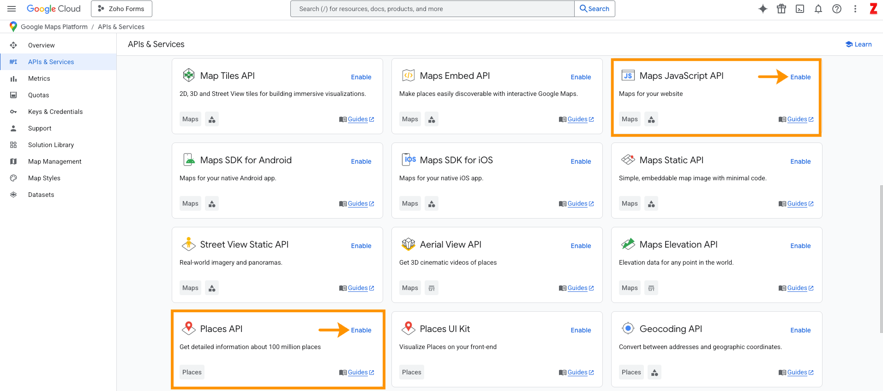Viewport: 883px width, 391px height.
Task: Go to Keys & Credentials
Action: click(55, 112)
